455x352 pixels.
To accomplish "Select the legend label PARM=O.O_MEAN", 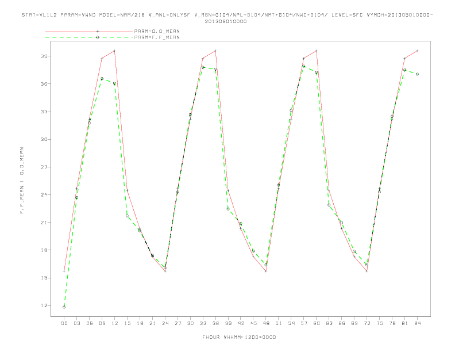I will (x=157, y=31).
